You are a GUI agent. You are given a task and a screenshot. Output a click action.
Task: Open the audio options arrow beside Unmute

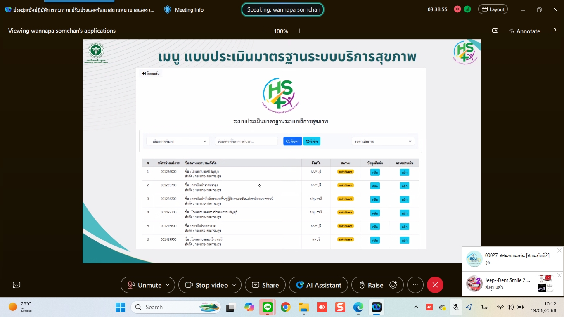tap(168, 285)
